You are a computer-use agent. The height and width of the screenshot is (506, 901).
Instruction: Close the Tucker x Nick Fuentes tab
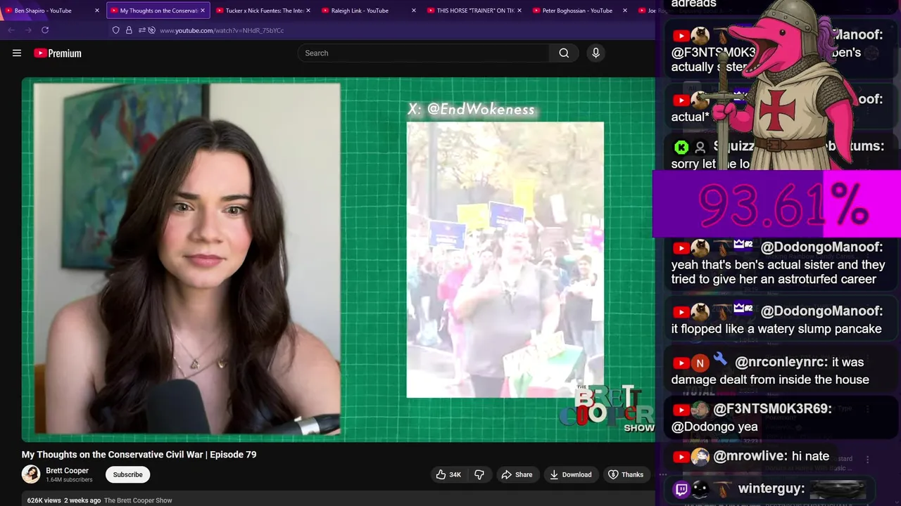pos(308,11)
